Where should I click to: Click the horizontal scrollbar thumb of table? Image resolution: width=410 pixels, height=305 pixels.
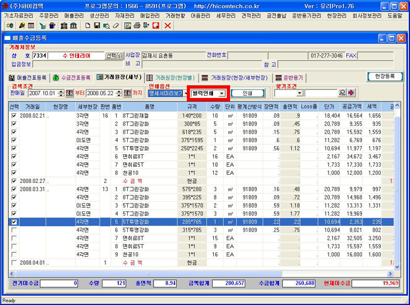149,274
